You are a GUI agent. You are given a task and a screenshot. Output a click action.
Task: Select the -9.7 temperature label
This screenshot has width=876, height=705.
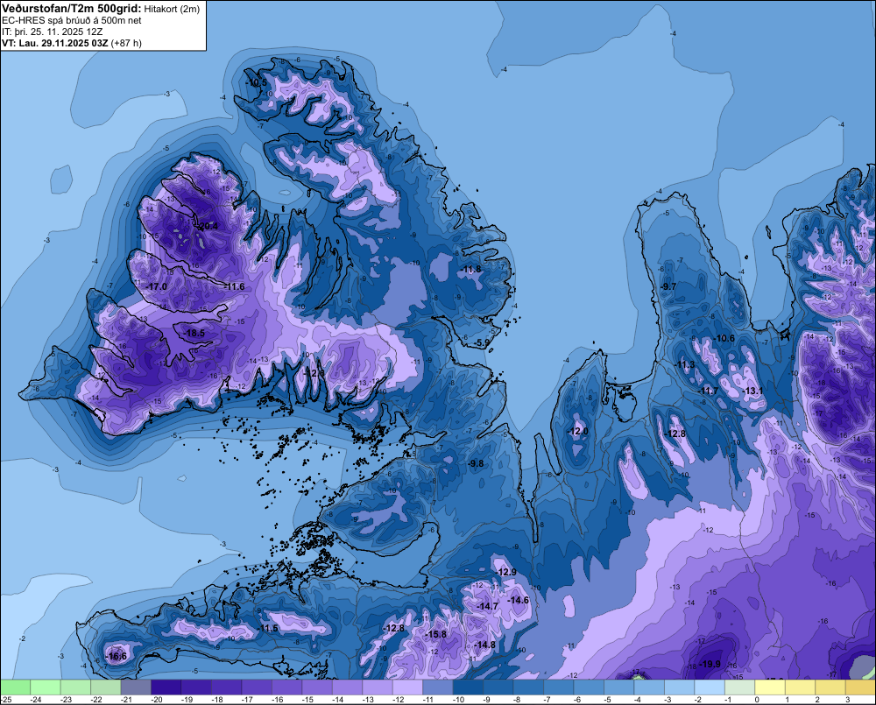pyautogui.click(x=668, y=286)
